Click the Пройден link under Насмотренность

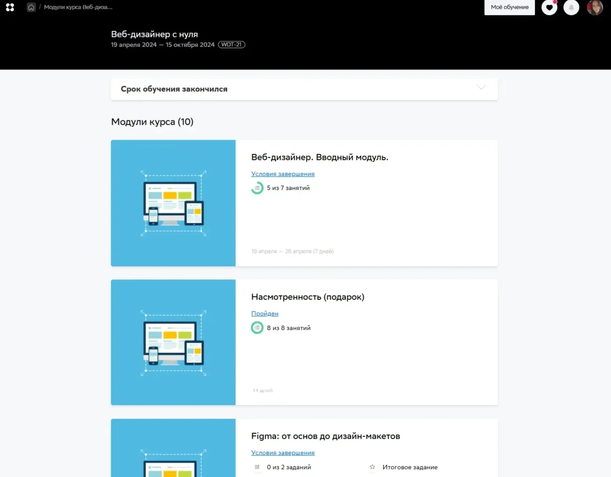pos(265,314)
